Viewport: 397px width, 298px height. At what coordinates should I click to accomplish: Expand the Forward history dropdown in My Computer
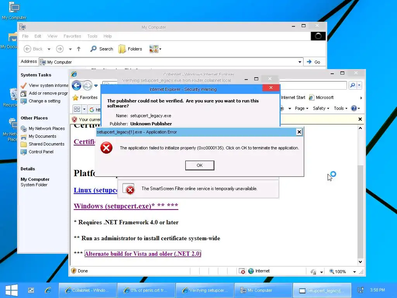coord(70,49)
